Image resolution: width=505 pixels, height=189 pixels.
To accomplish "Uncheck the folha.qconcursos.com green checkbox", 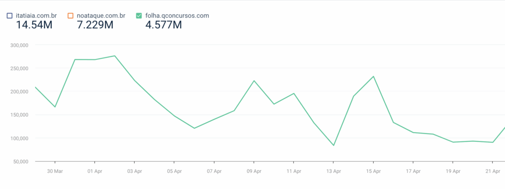I will pyautogui.click(x=139, y=15).
